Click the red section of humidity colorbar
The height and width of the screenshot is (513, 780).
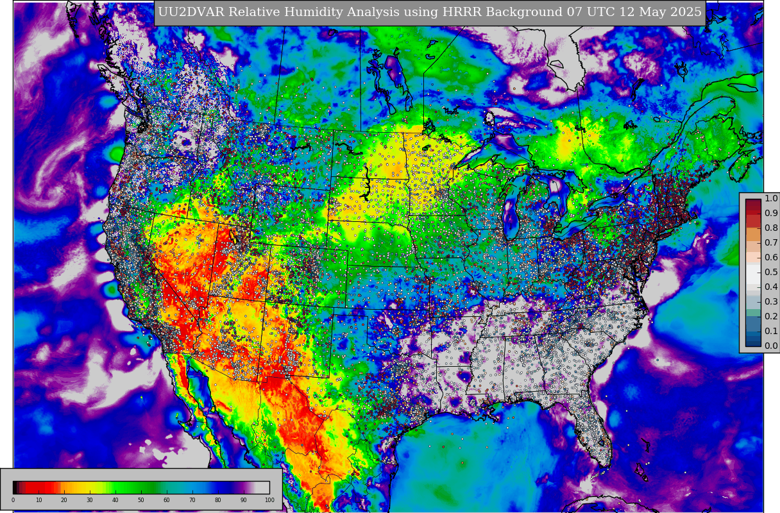pyautogui.click(x=40, y=487)
